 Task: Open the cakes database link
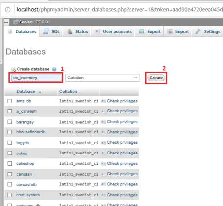pos(22,153)
